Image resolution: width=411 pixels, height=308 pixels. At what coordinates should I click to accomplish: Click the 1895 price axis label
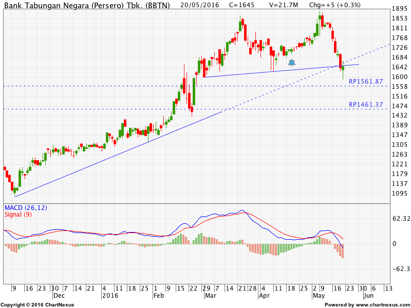point(400,9)
